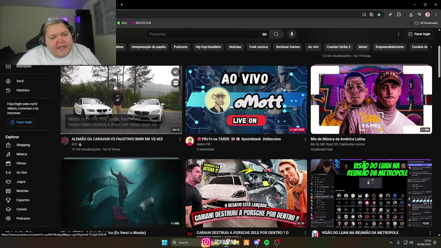Open the browser downloads icon
Screen dimensions: 441x248
pyautogui.click(x=411, y=14)
